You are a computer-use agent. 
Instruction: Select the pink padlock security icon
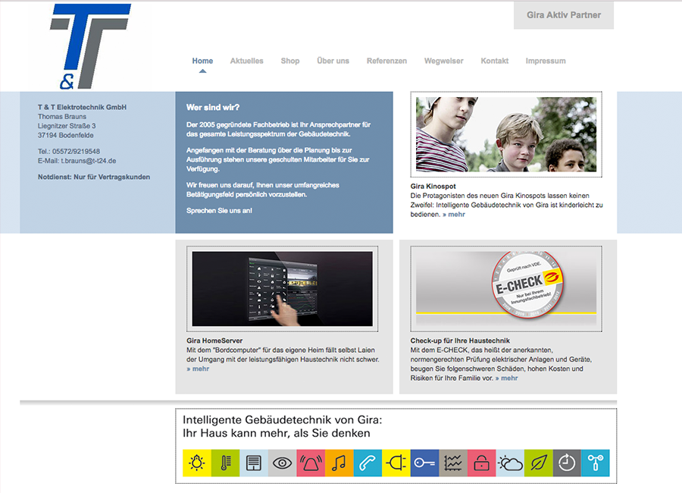tap(481, 463)
